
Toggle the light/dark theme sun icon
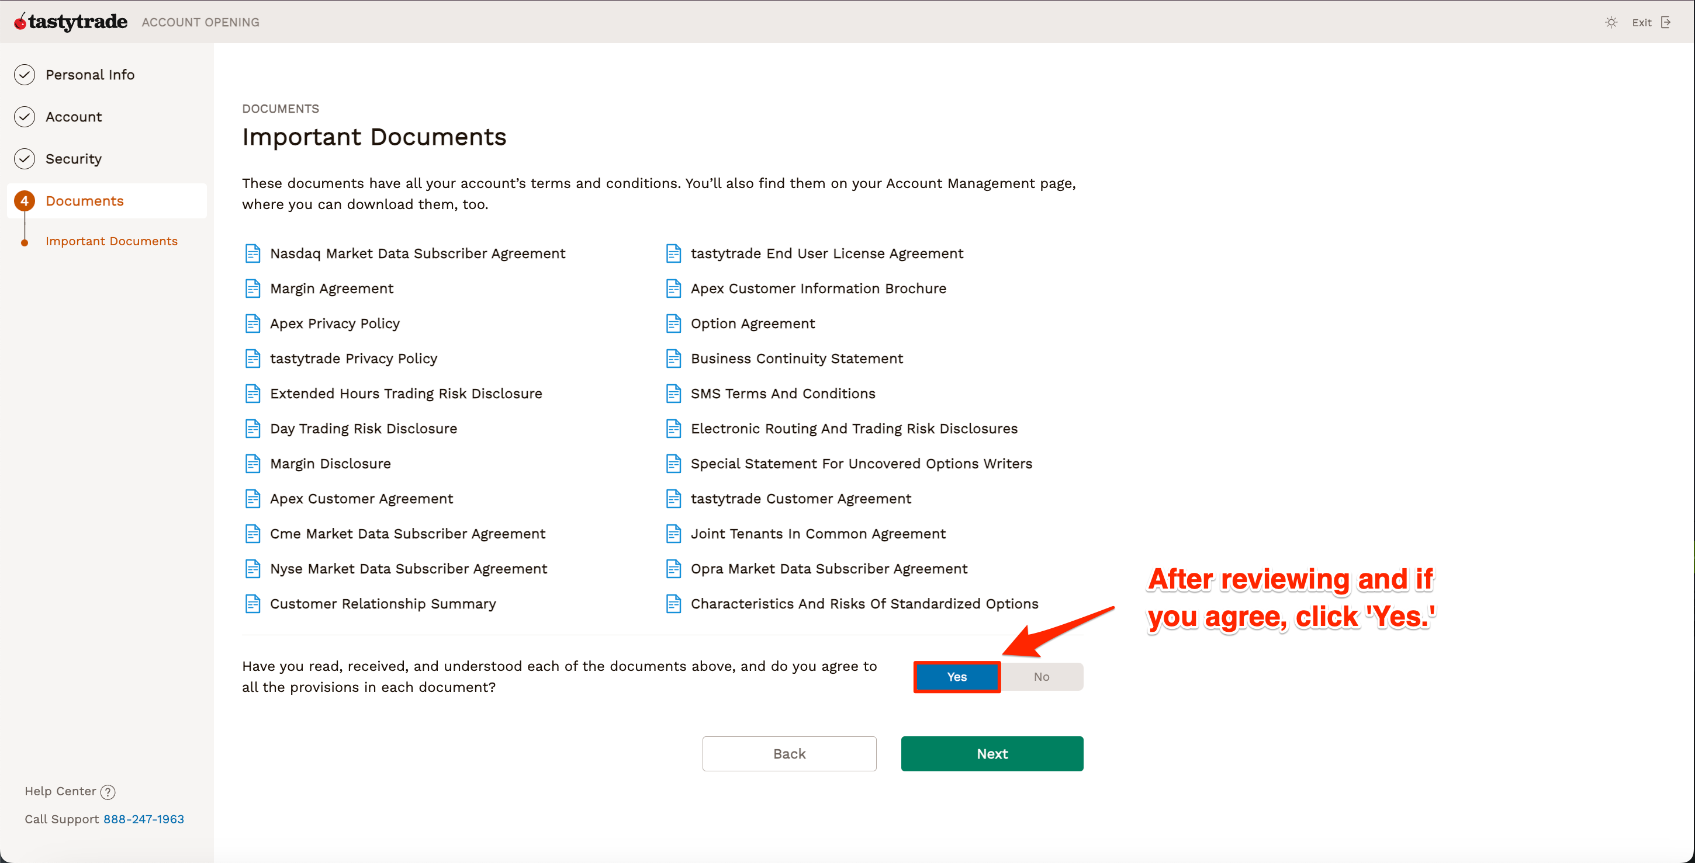pyautogui.click(x=1611, y=22)
